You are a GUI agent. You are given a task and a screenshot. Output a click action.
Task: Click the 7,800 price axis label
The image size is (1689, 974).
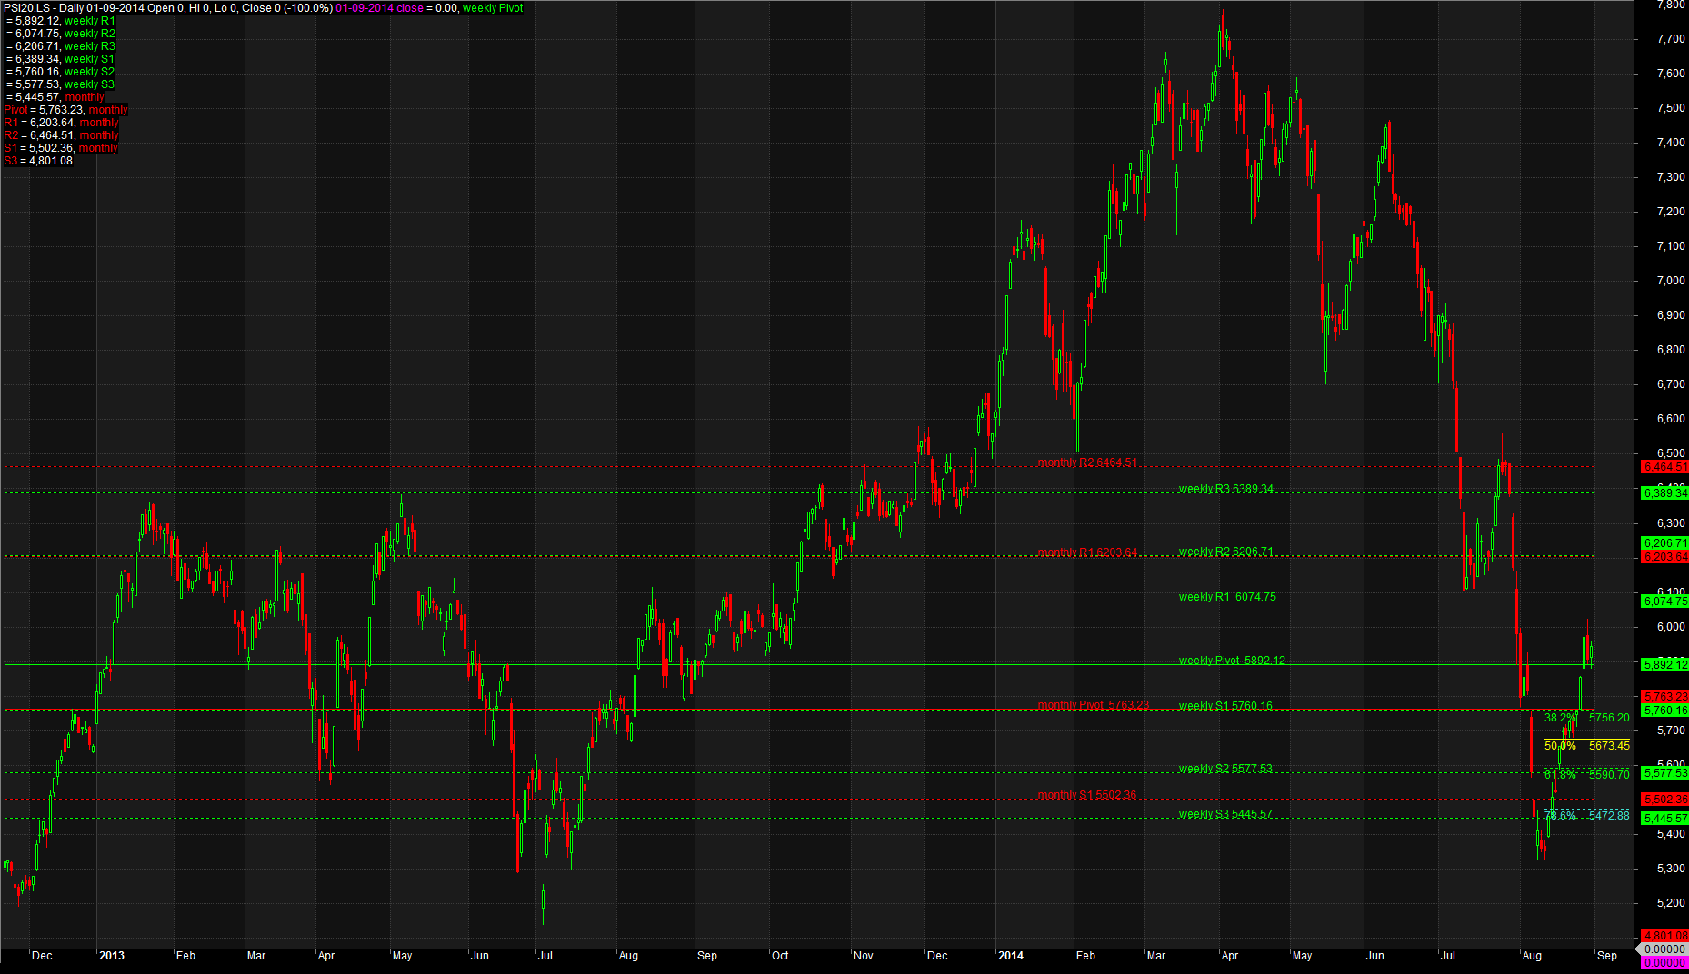click(x=1672, y=5)
